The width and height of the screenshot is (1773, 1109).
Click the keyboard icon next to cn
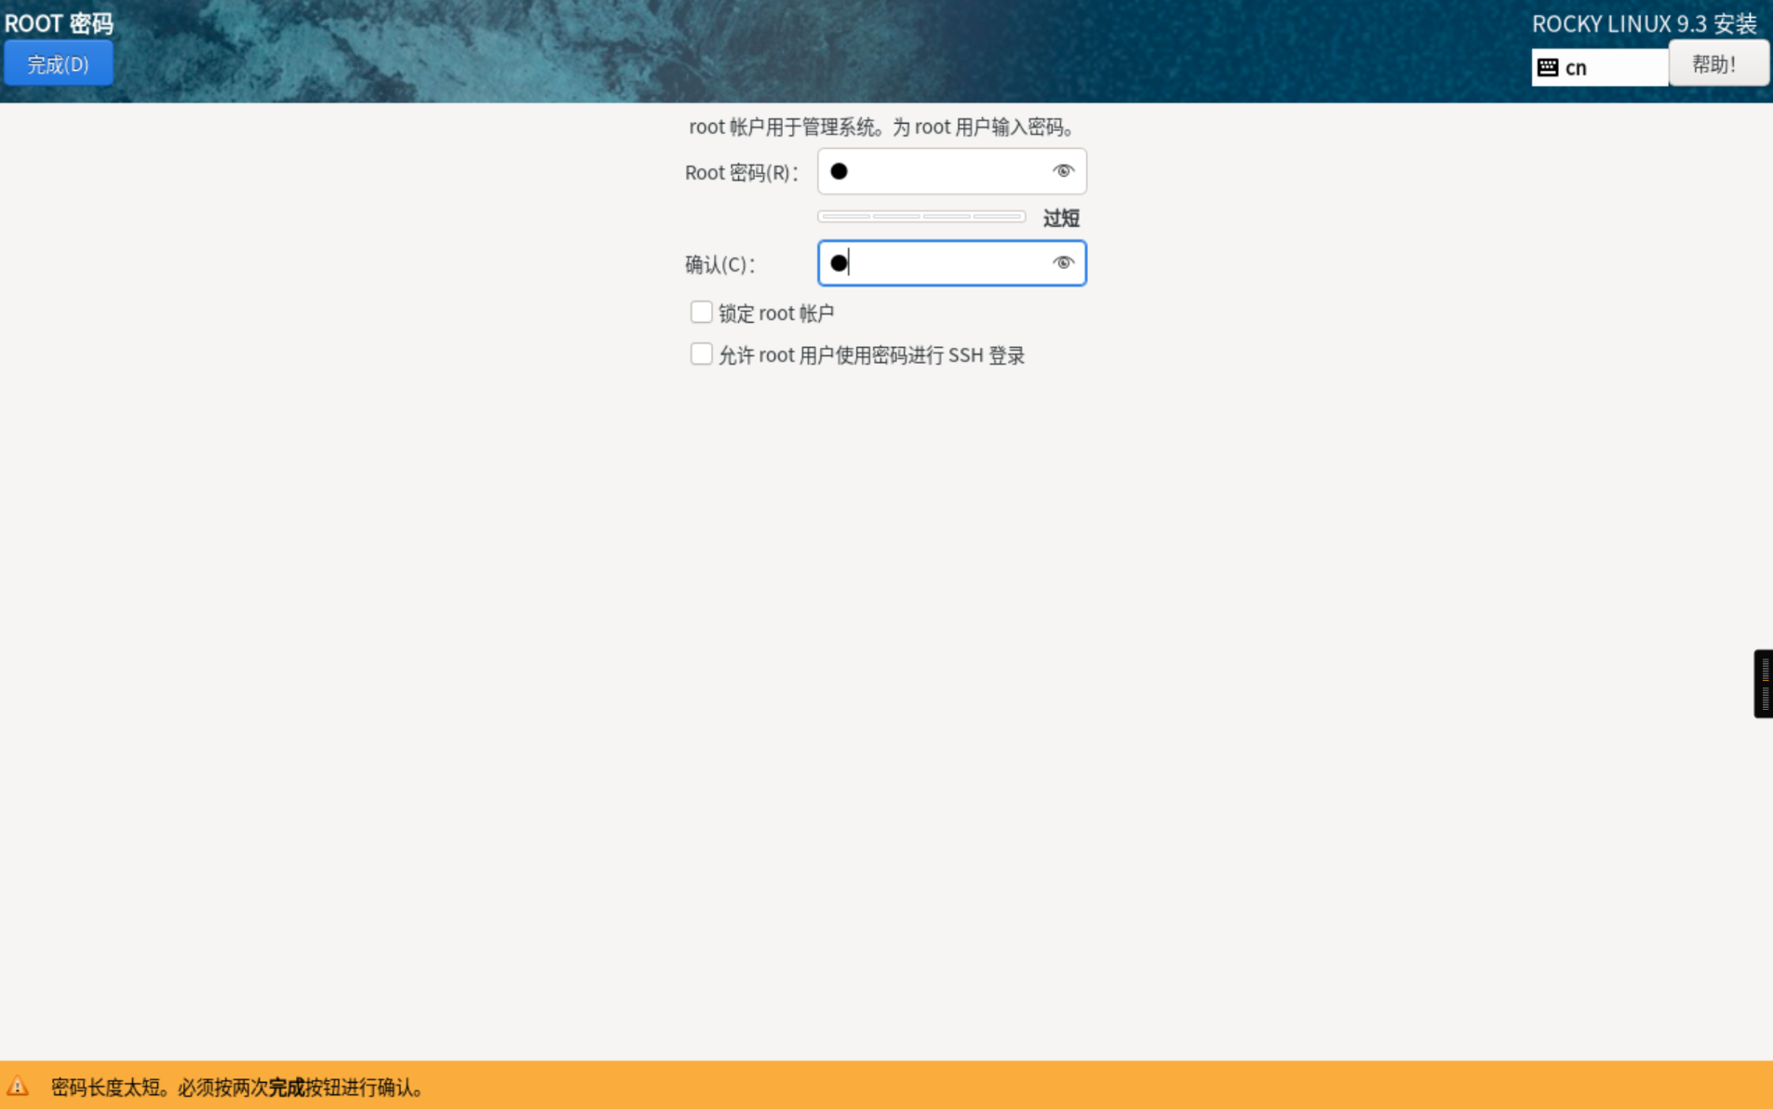1548,67
